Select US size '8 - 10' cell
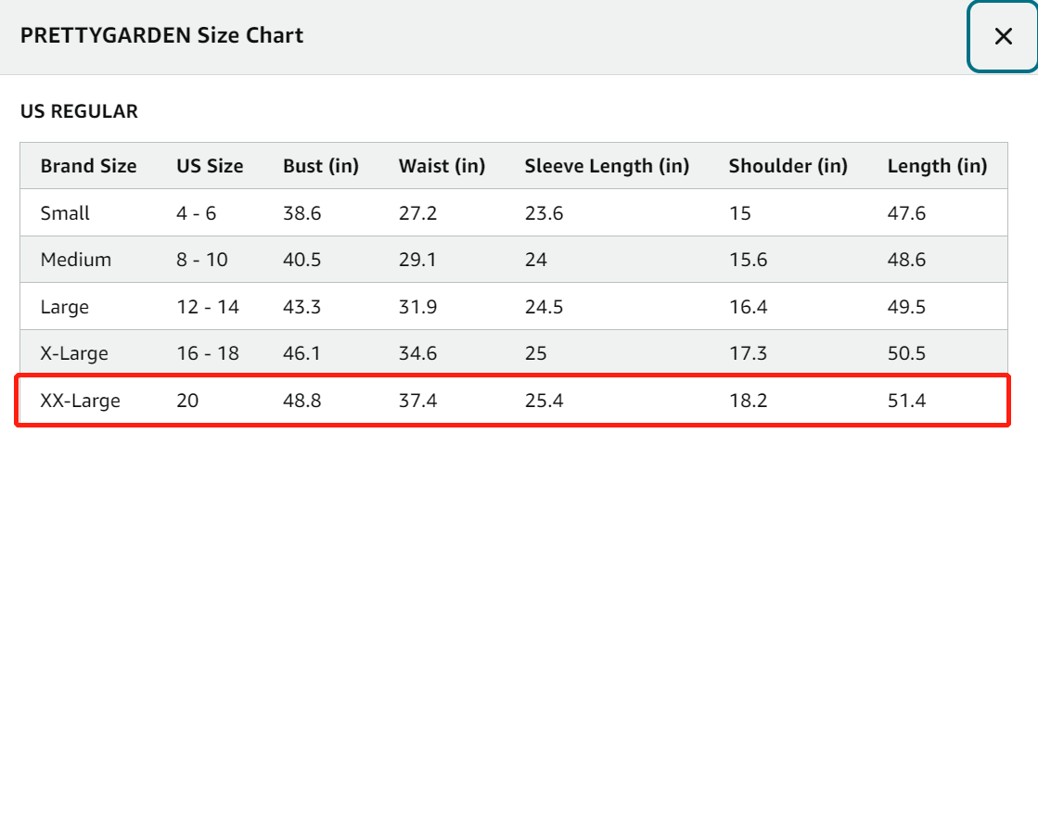 pyautogui.click(x=202, y=260)
